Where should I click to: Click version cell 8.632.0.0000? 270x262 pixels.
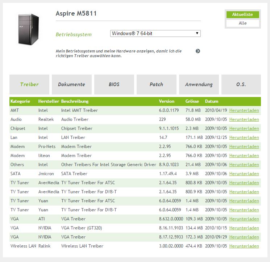pos(171,219)
